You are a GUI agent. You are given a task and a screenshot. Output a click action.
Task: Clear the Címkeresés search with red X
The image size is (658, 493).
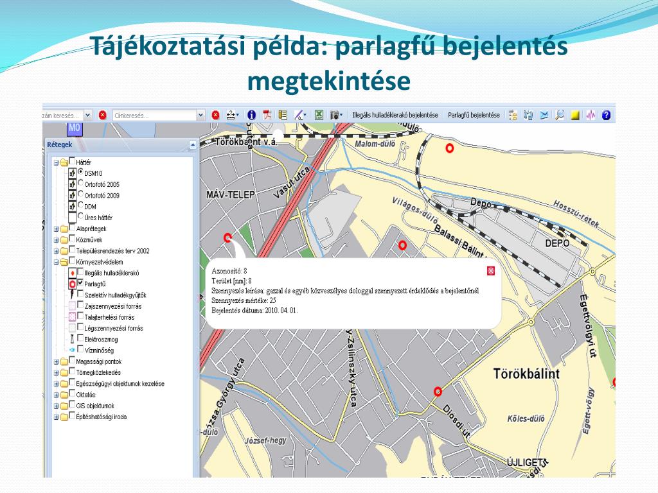point(216,115)
